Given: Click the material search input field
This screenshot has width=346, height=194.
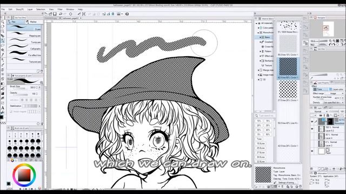Looking at the screenshot, I should tap(266, 116).
